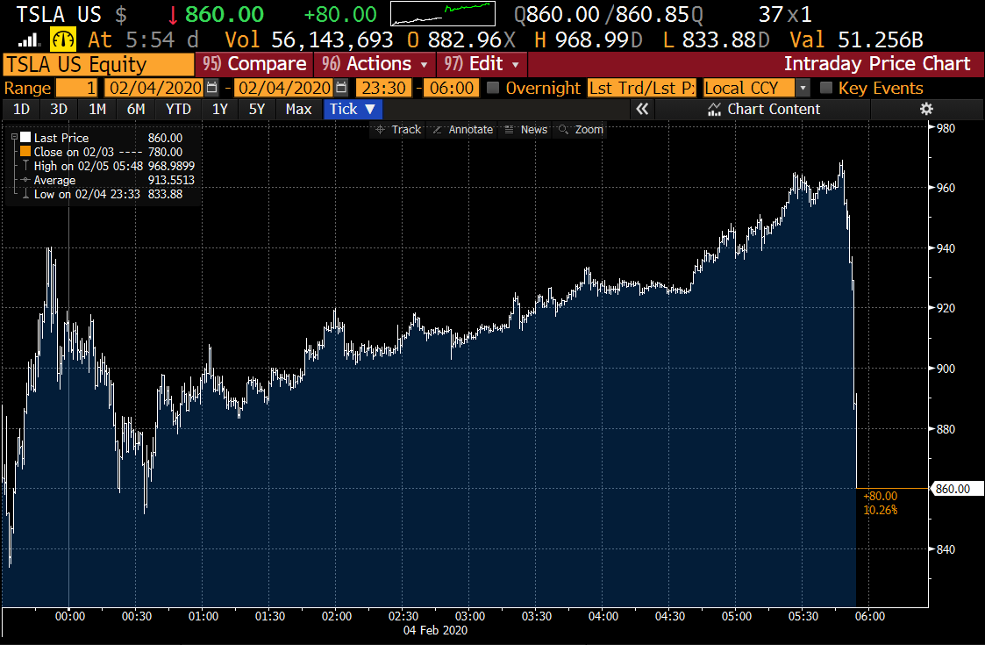This screenshot has height=645, width=985.
Task: Select the 3D period tab
Action: [59, 109]
